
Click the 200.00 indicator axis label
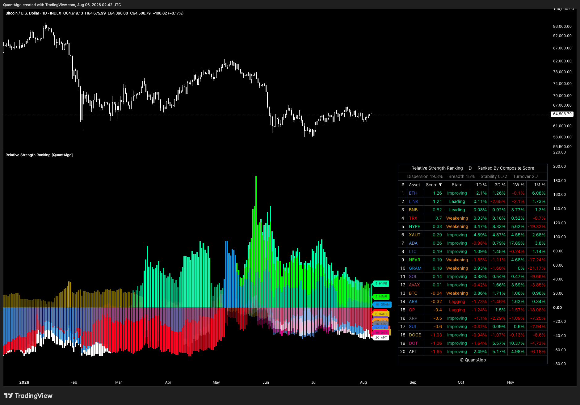coord(560,167)
